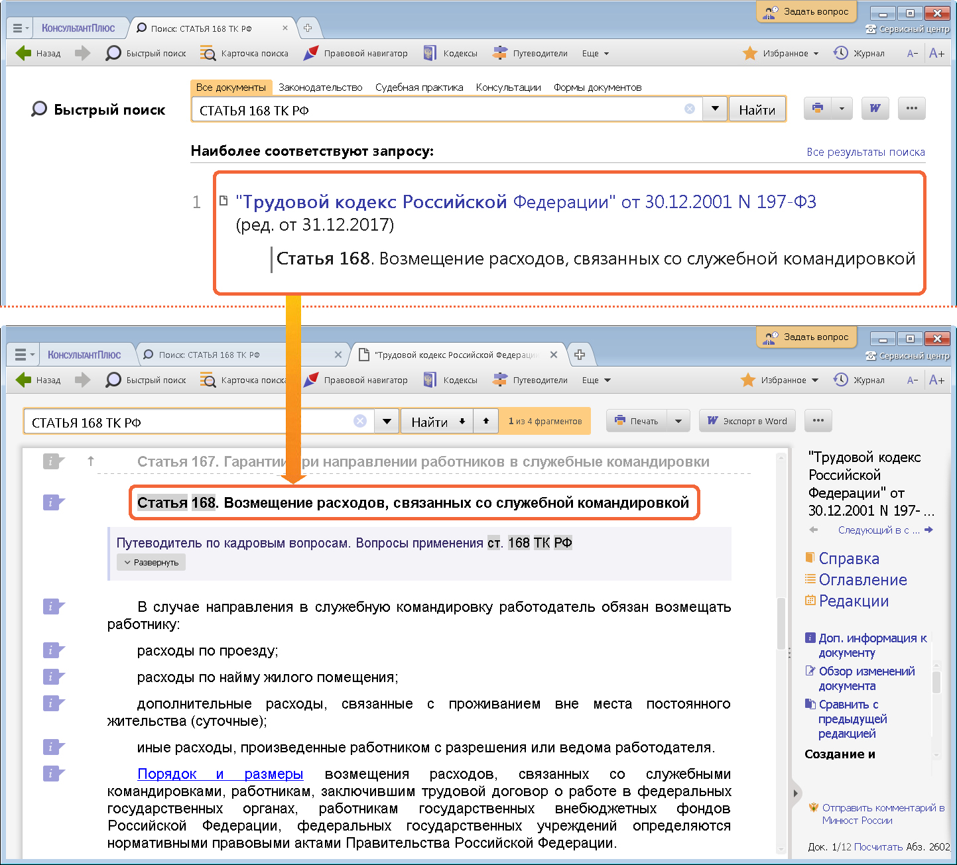Open the main menu in the bottom window
This screenshot has height=865, width=957.
pos(24,355)
